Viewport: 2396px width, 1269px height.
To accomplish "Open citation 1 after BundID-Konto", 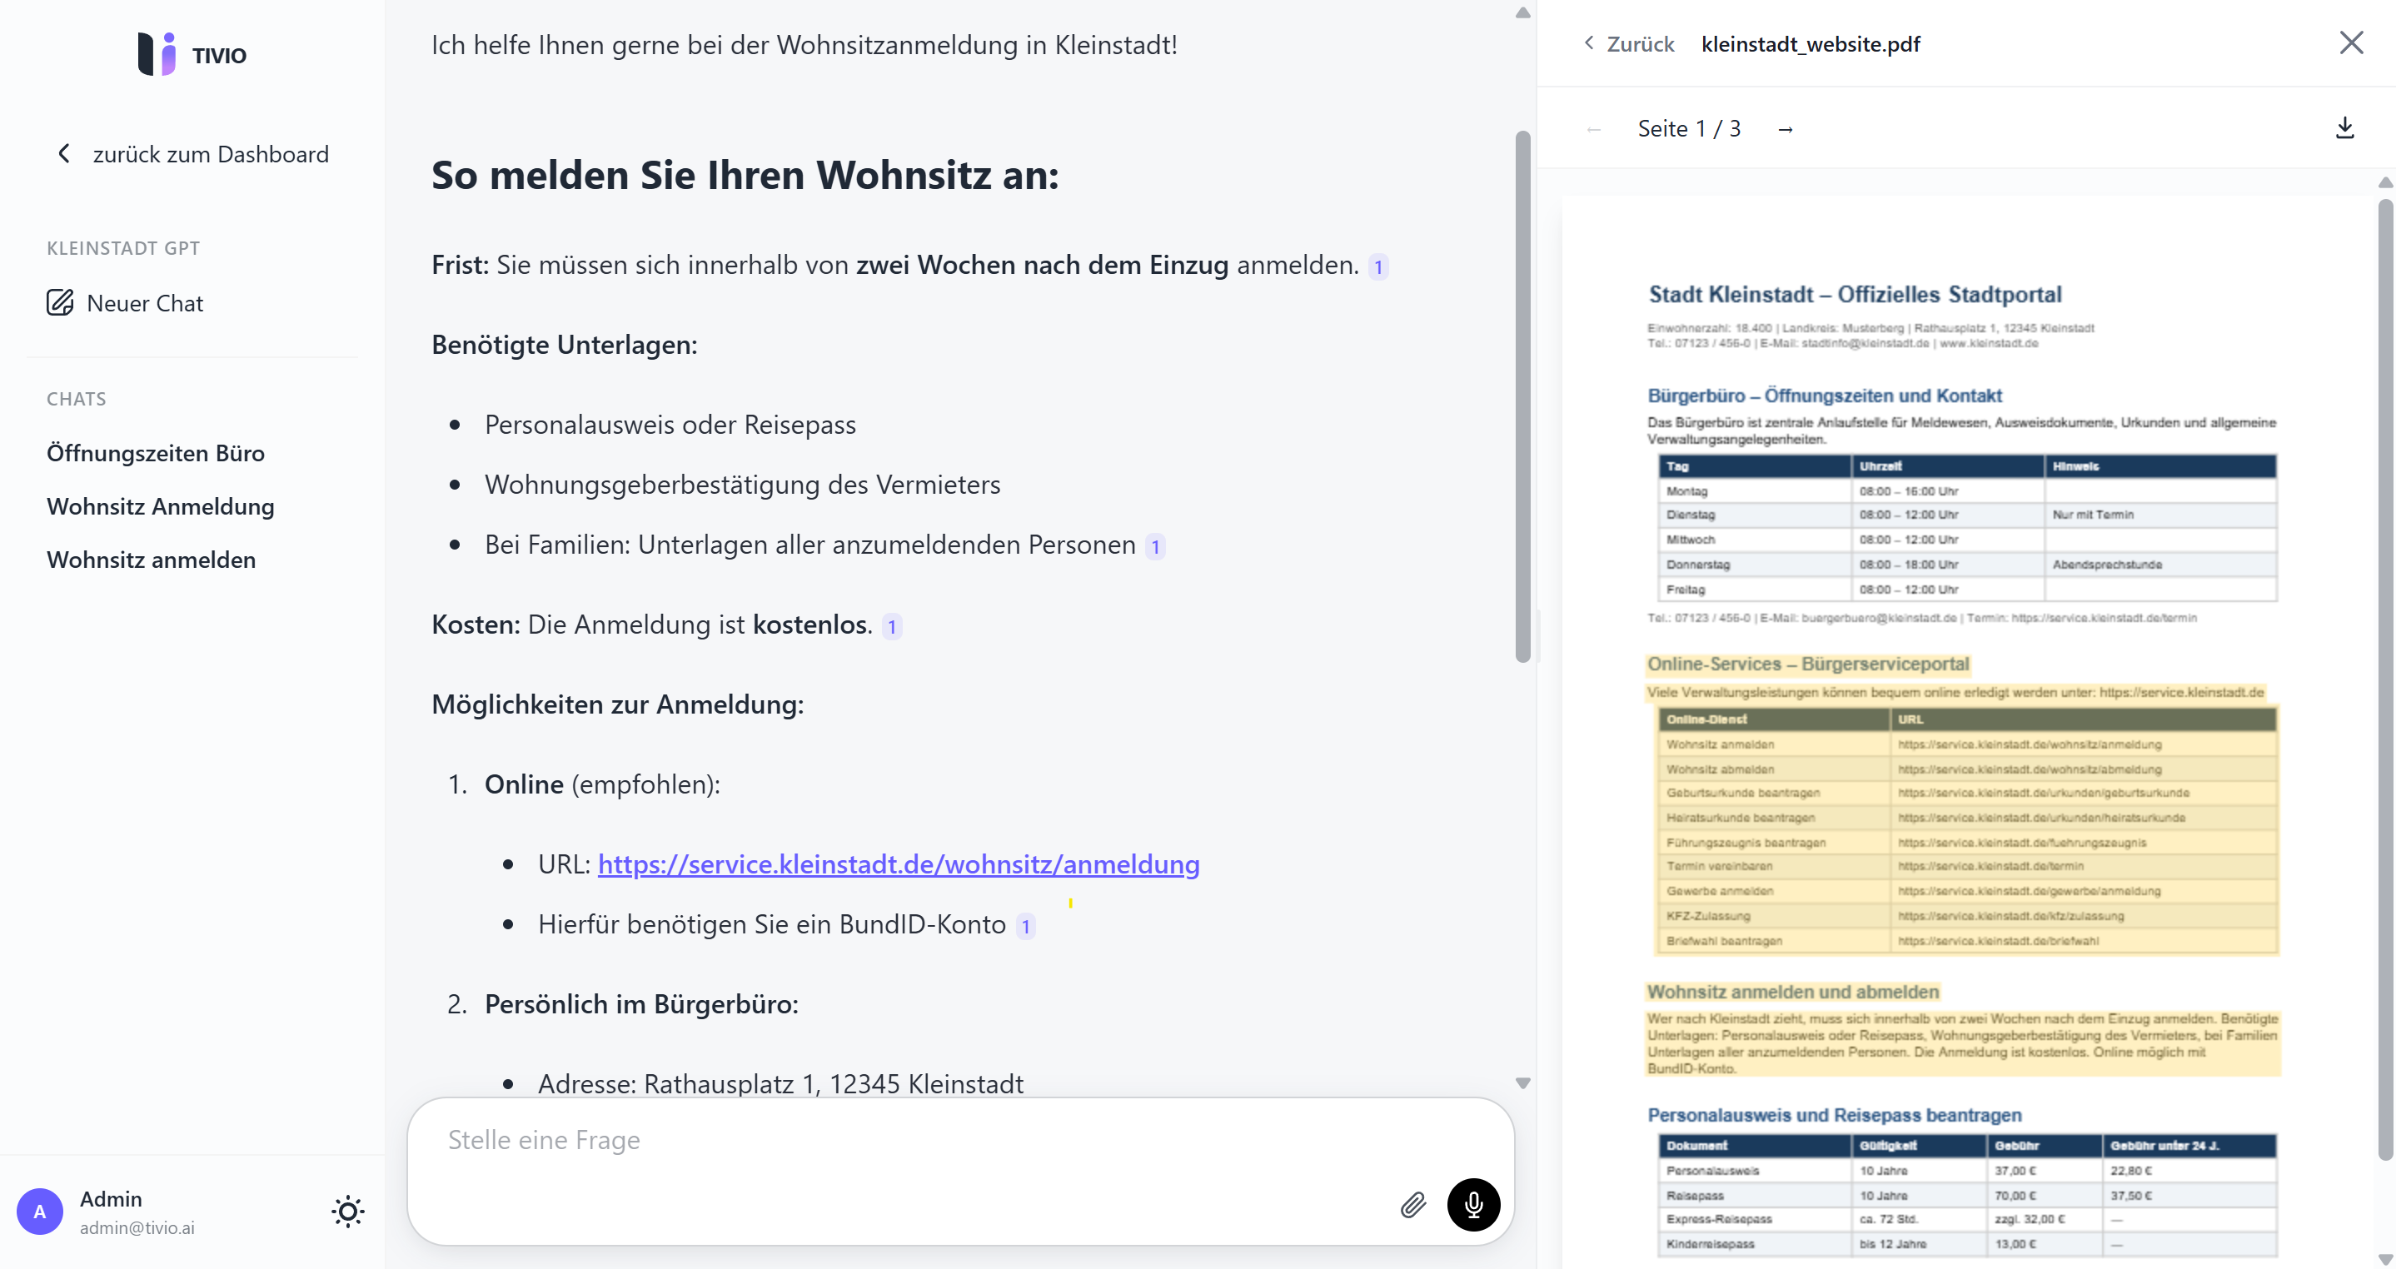I will pyautogui.click(x=1025, y=927).
